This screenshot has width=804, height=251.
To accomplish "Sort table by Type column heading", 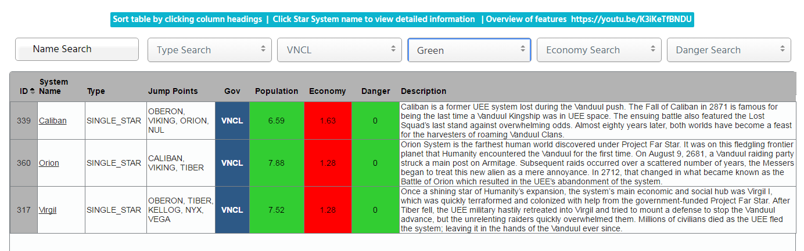I will coord(96,91).
